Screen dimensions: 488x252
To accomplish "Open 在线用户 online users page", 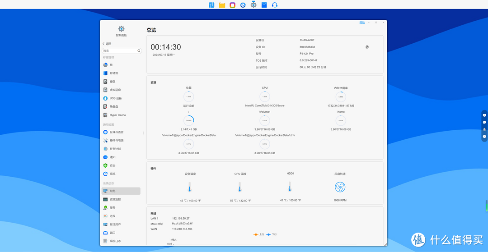I will pos(115,224).
